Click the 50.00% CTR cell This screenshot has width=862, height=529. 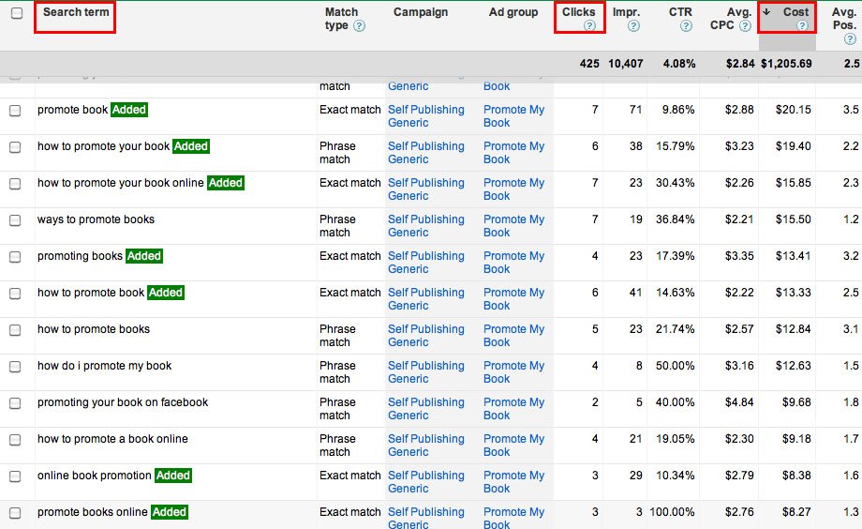coord(676,366)
